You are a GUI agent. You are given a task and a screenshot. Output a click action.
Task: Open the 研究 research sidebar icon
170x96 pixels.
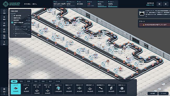click(x=4, y=30)
